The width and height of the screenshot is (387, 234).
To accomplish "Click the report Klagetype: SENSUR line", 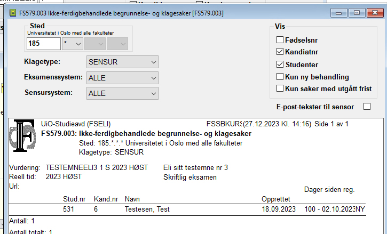I will tap(111, 152).
